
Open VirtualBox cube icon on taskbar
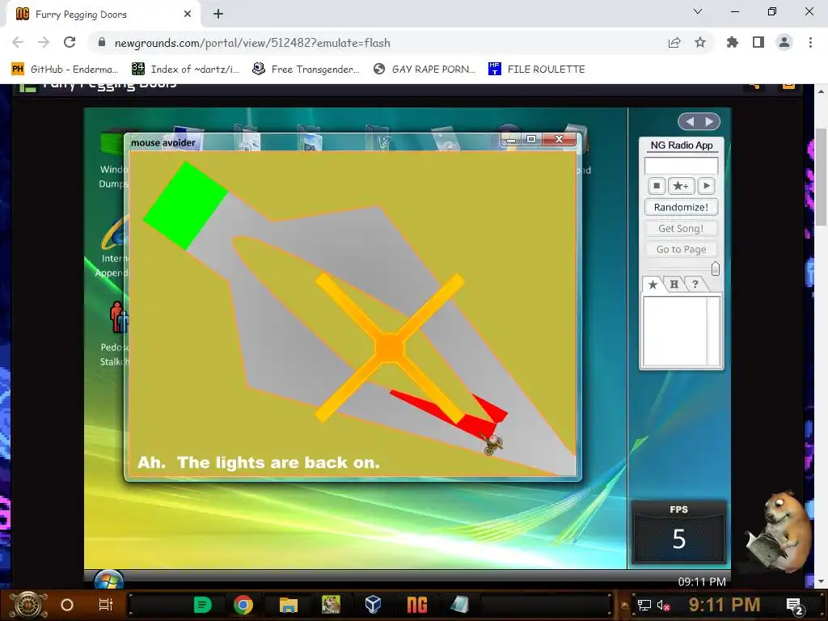coord(373,604)
